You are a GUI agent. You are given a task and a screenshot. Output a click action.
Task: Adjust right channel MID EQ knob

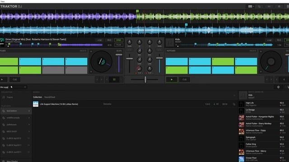coord(149,51)
